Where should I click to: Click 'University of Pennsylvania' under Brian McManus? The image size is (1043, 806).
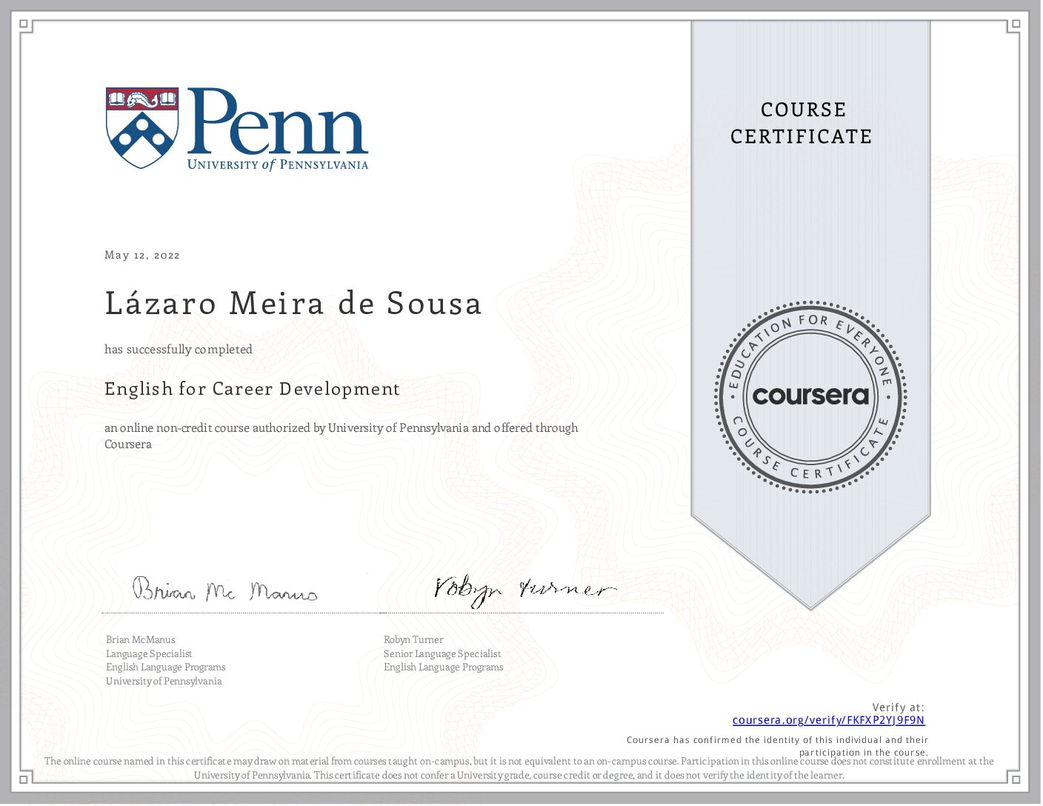point(164,681)
